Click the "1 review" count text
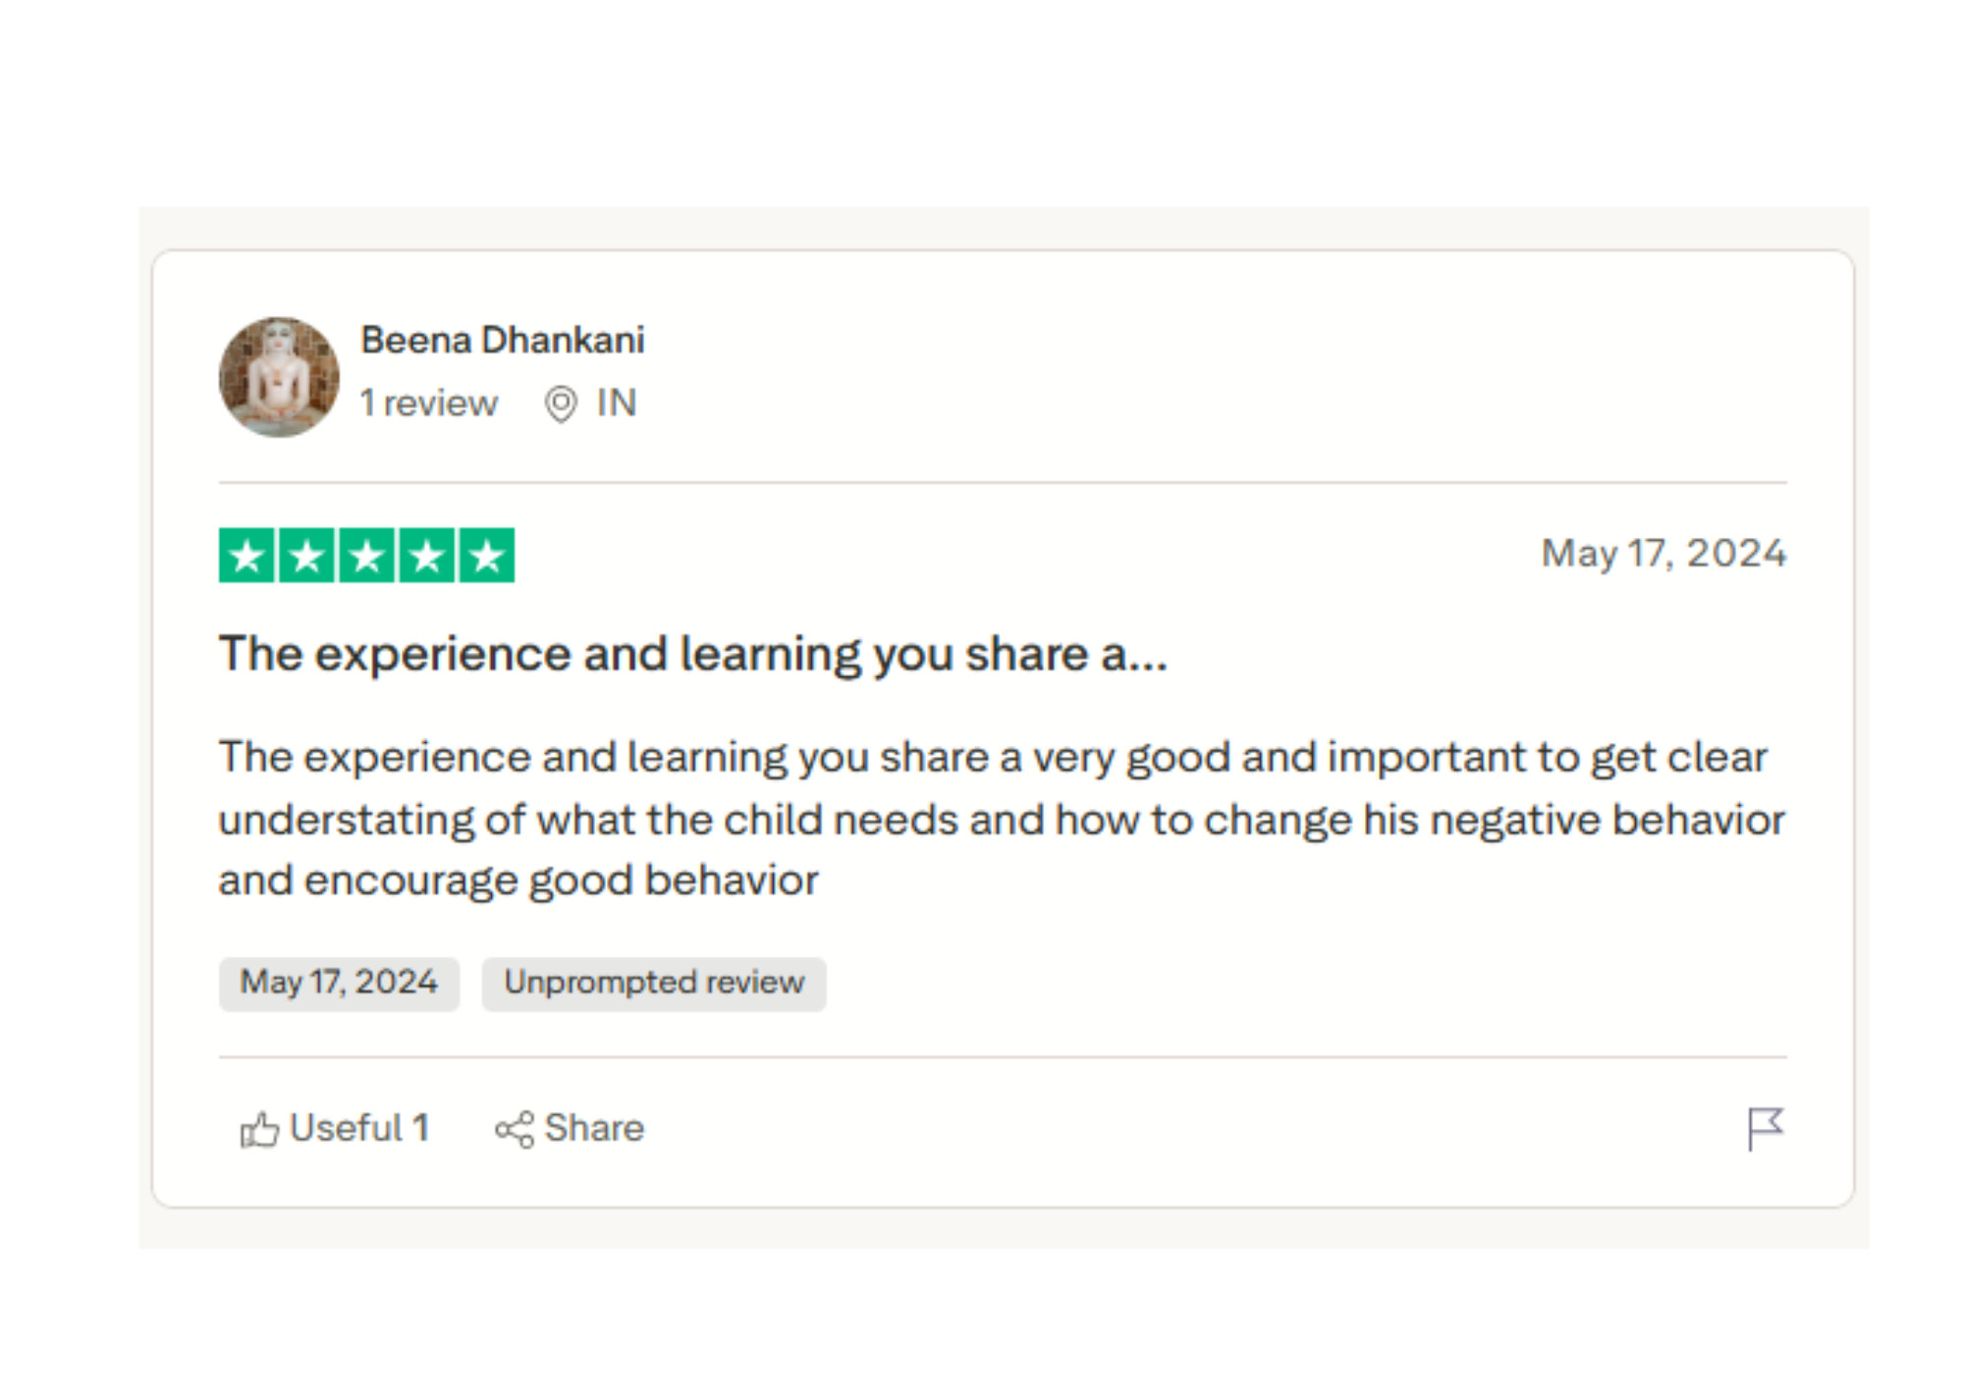 pyautogui.click(x=429, y=403)
